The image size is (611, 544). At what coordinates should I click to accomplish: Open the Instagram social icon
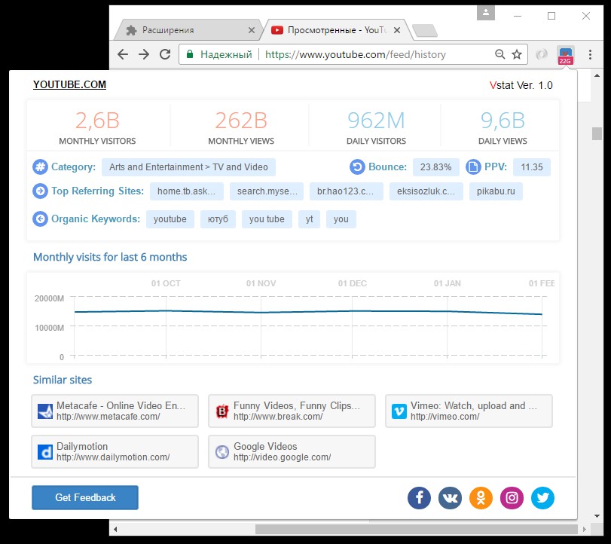tap(512, 497)
